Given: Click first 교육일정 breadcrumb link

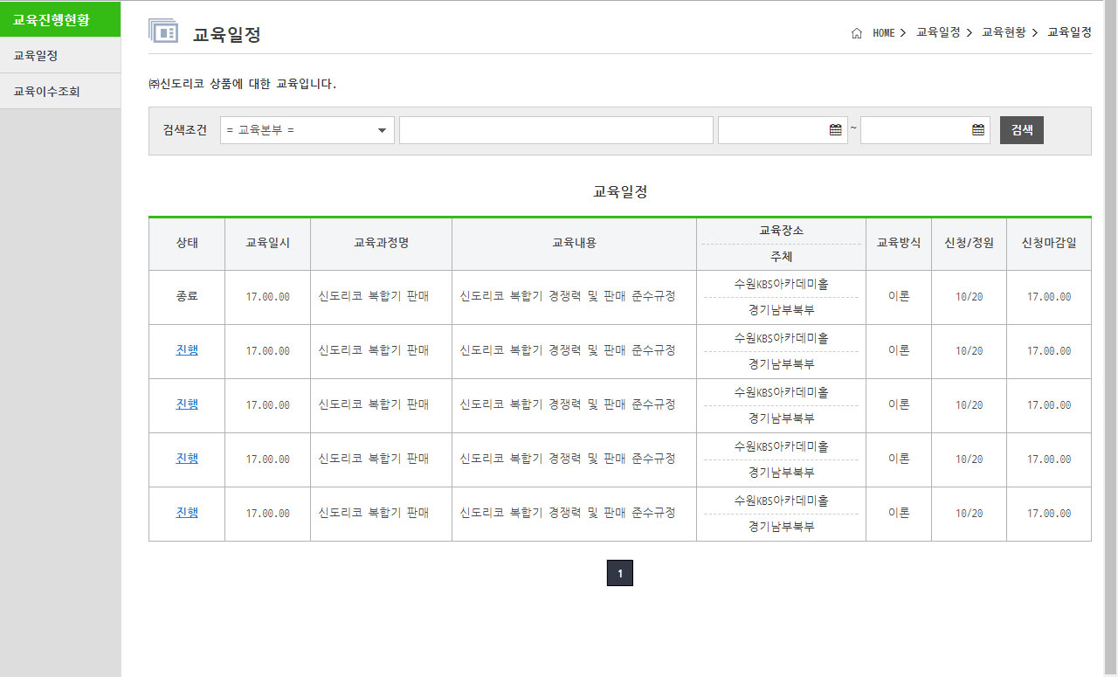Looking at the screenshot, I should pos(938,32).
